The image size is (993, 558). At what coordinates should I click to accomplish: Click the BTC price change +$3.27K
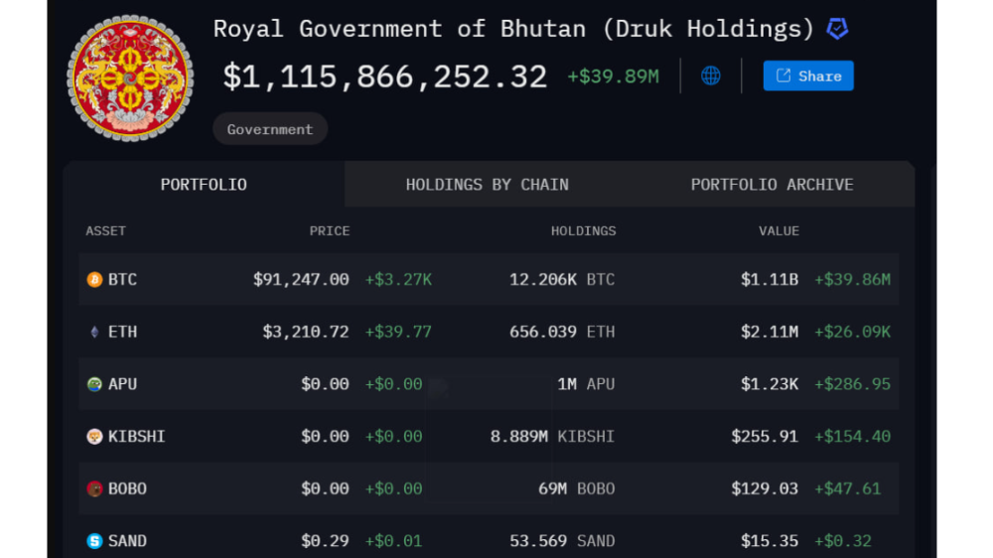(398, 279)
